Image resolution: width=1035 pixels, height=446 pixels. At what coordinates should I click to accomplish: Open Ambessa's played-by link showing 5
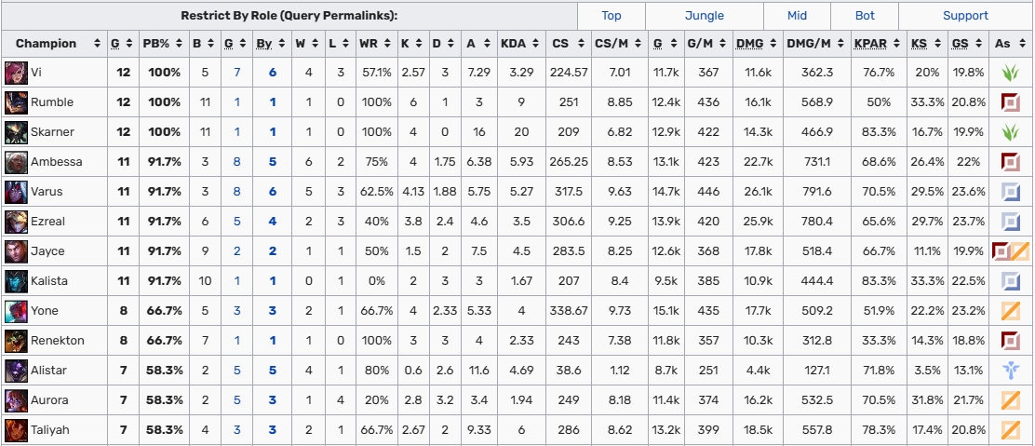pos(273,162)
